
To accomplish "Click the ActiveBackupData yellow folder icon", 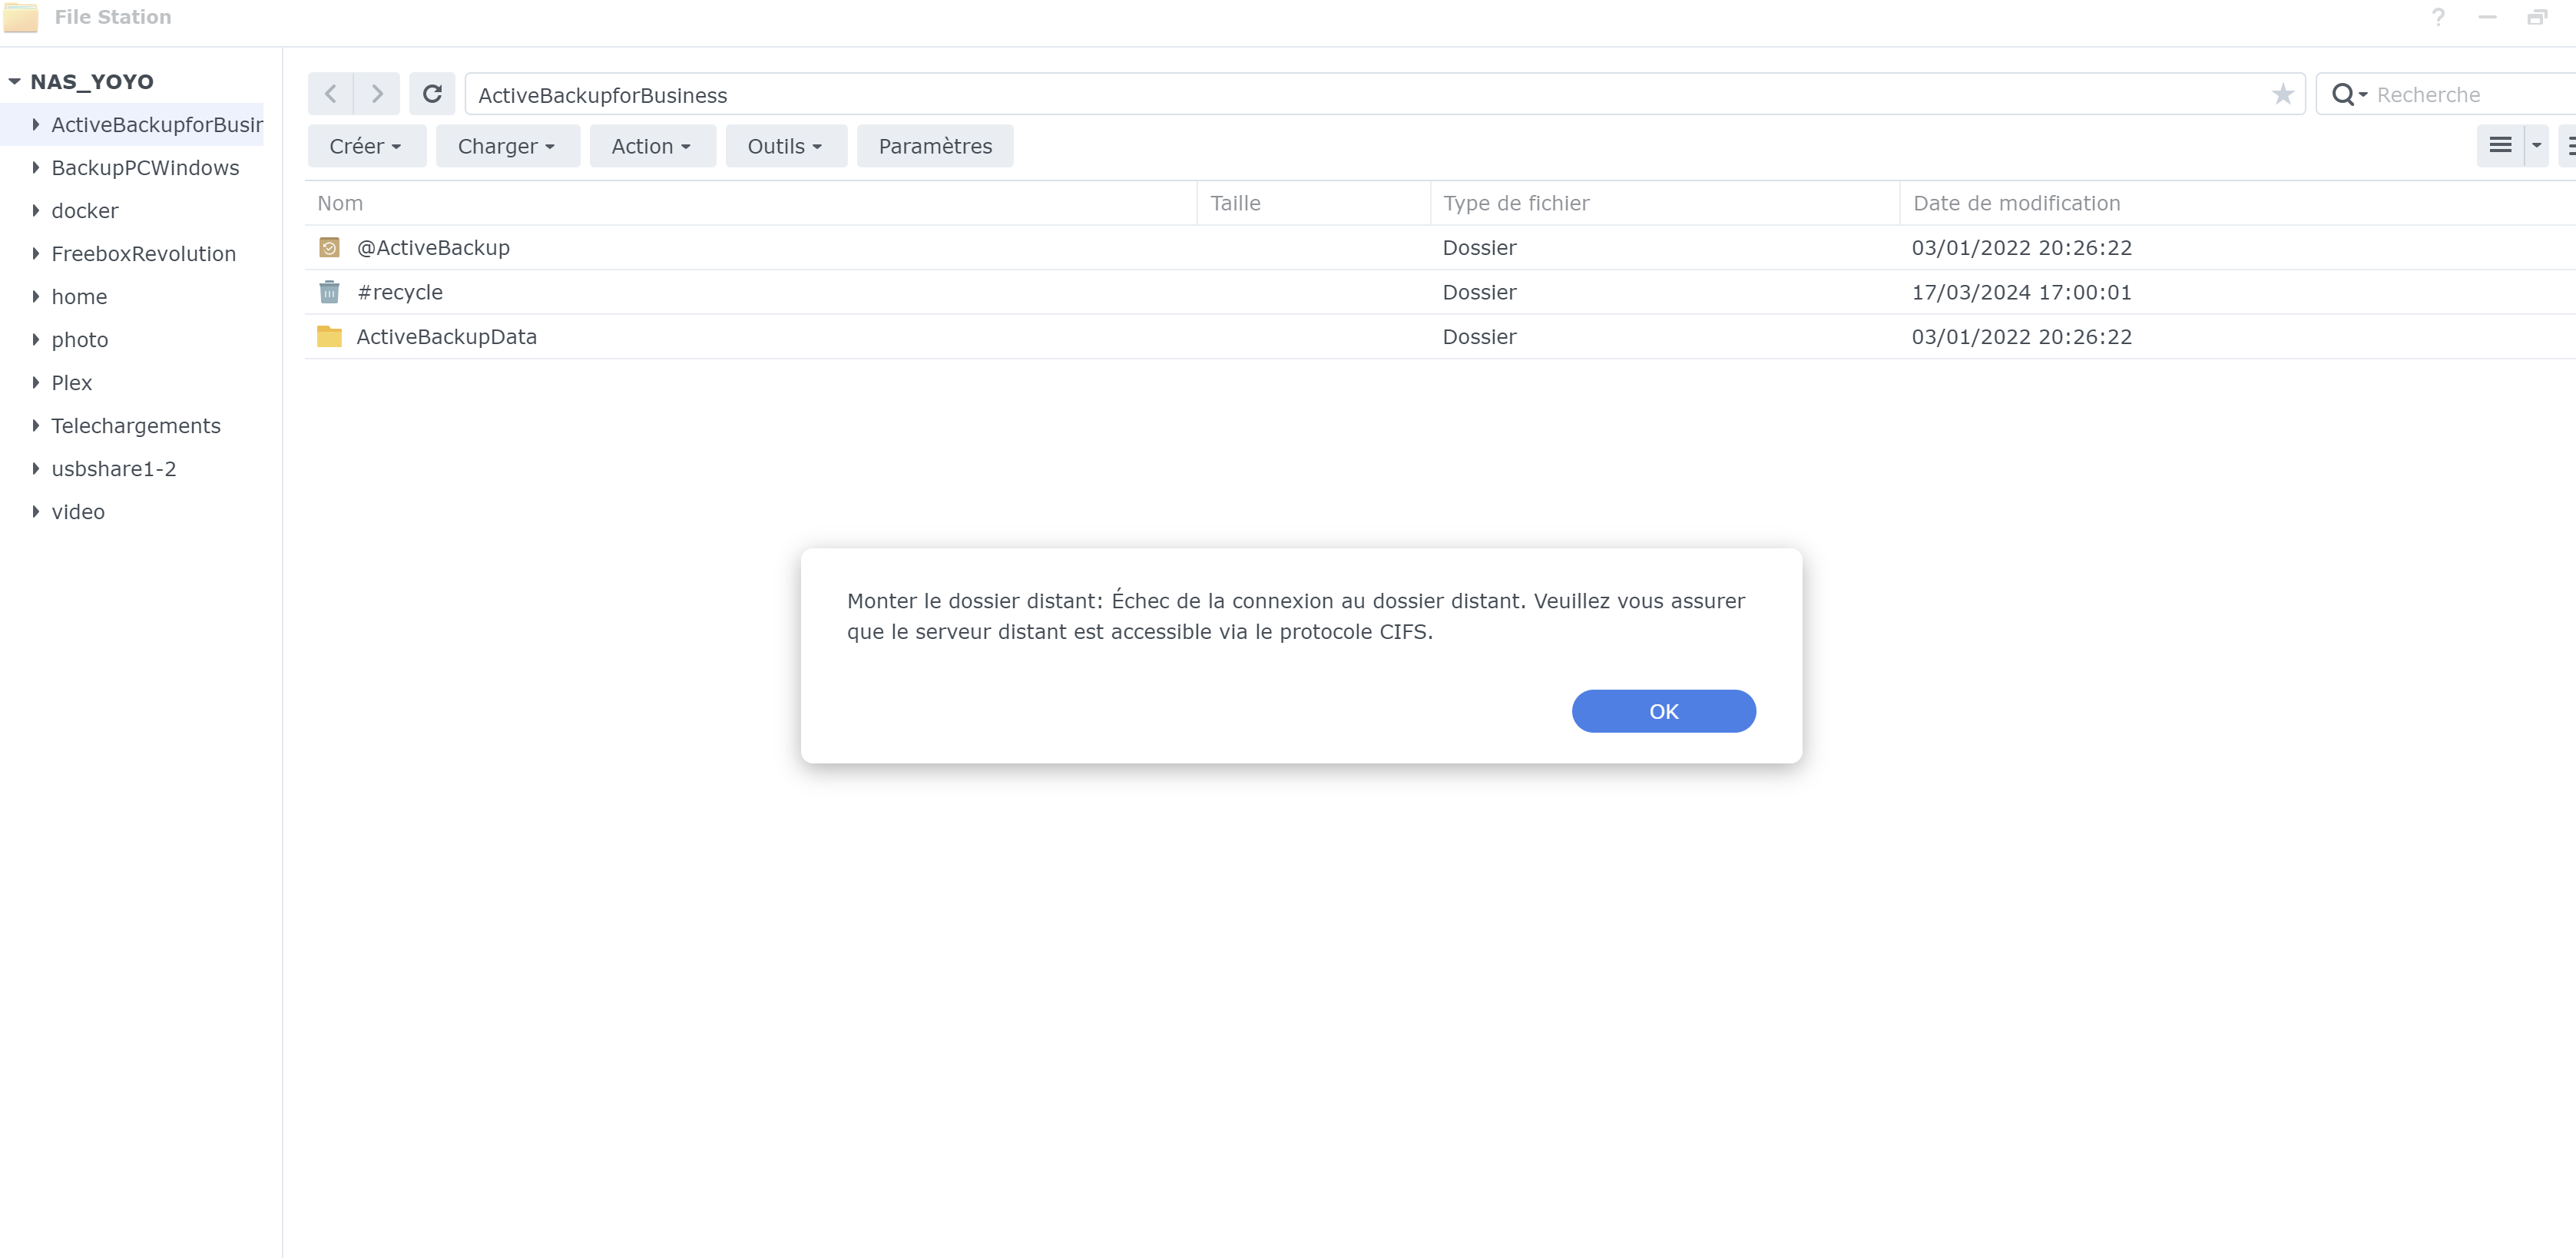I will (x=329, y=336).
